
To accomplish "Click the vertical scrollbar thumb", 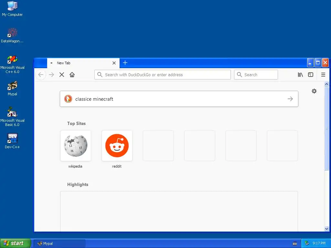I will point(326,128).
